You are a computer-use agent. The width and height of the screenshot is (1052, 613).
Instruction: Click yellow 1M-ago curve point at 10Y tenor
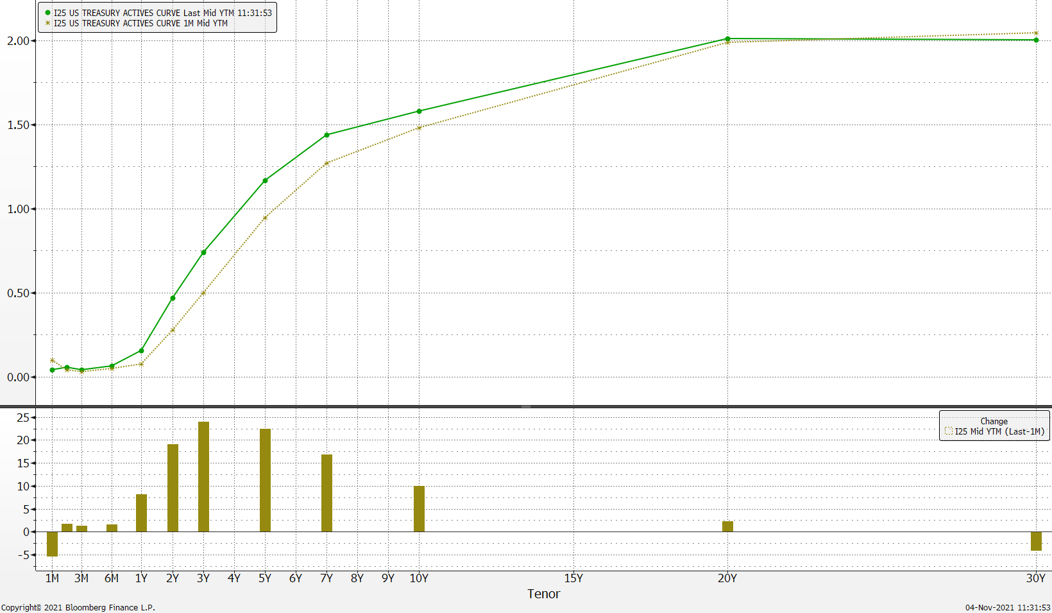(419, 128)
